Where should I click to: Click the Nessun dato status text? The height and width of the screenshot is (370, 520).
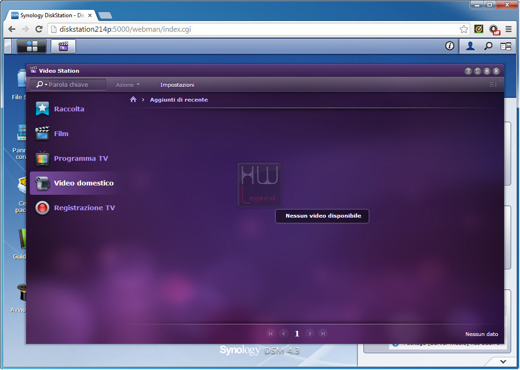coord(481,334)
